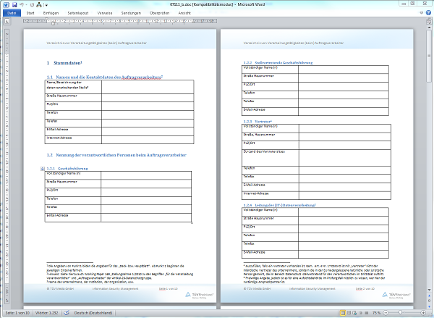Expand the collapsed ribbon using the chevron
434x318 pixels.
(421, 13)
